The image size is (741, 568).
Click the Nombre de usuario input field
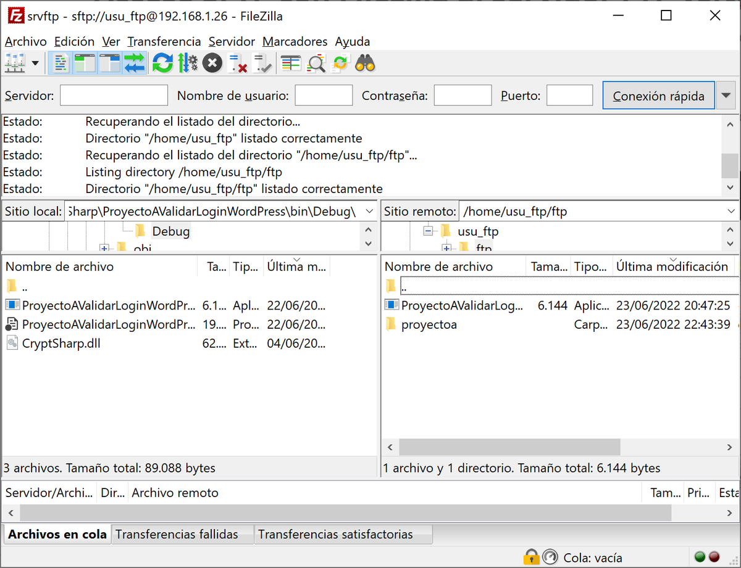coord(324,96)
